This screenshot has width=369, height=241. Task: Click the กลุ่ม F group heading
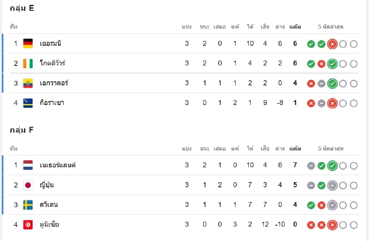point(22,130)
